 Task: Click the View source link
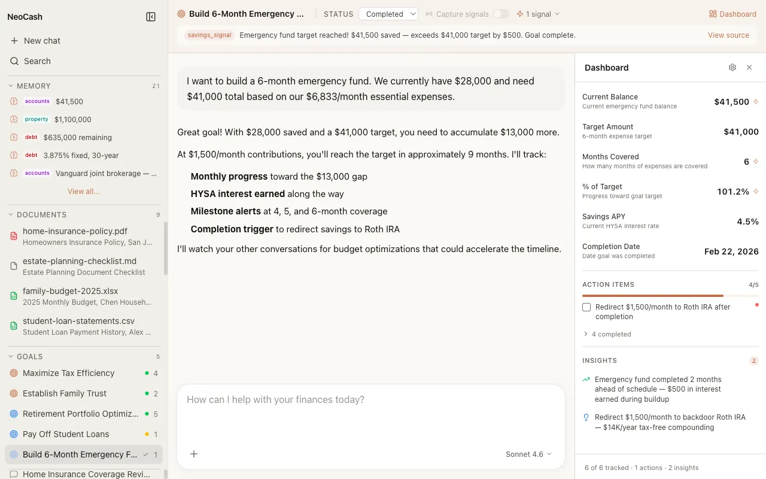pos(728,35)
